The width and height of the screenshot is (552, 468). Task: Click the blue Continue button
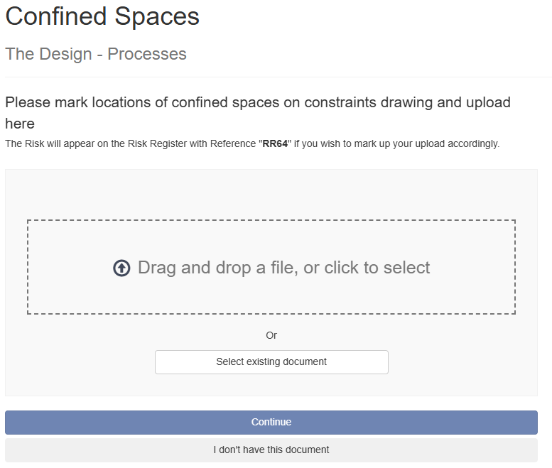[271, 423]
